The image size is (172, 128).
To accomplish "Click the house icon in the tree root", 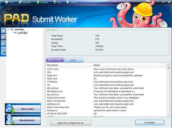I will (12, 29).
